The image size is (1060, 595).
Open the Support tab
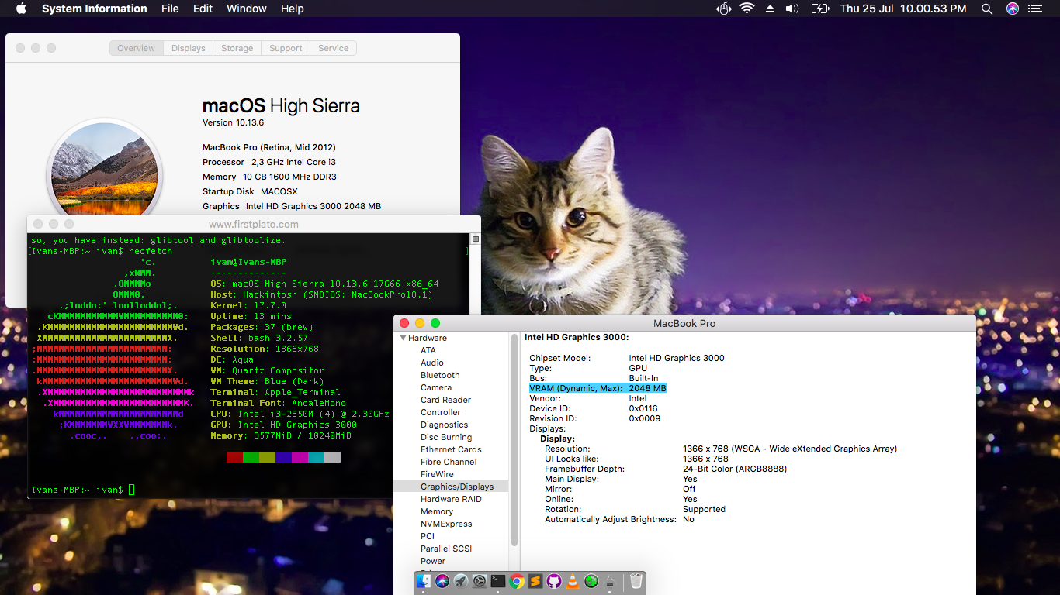point(286,48)
